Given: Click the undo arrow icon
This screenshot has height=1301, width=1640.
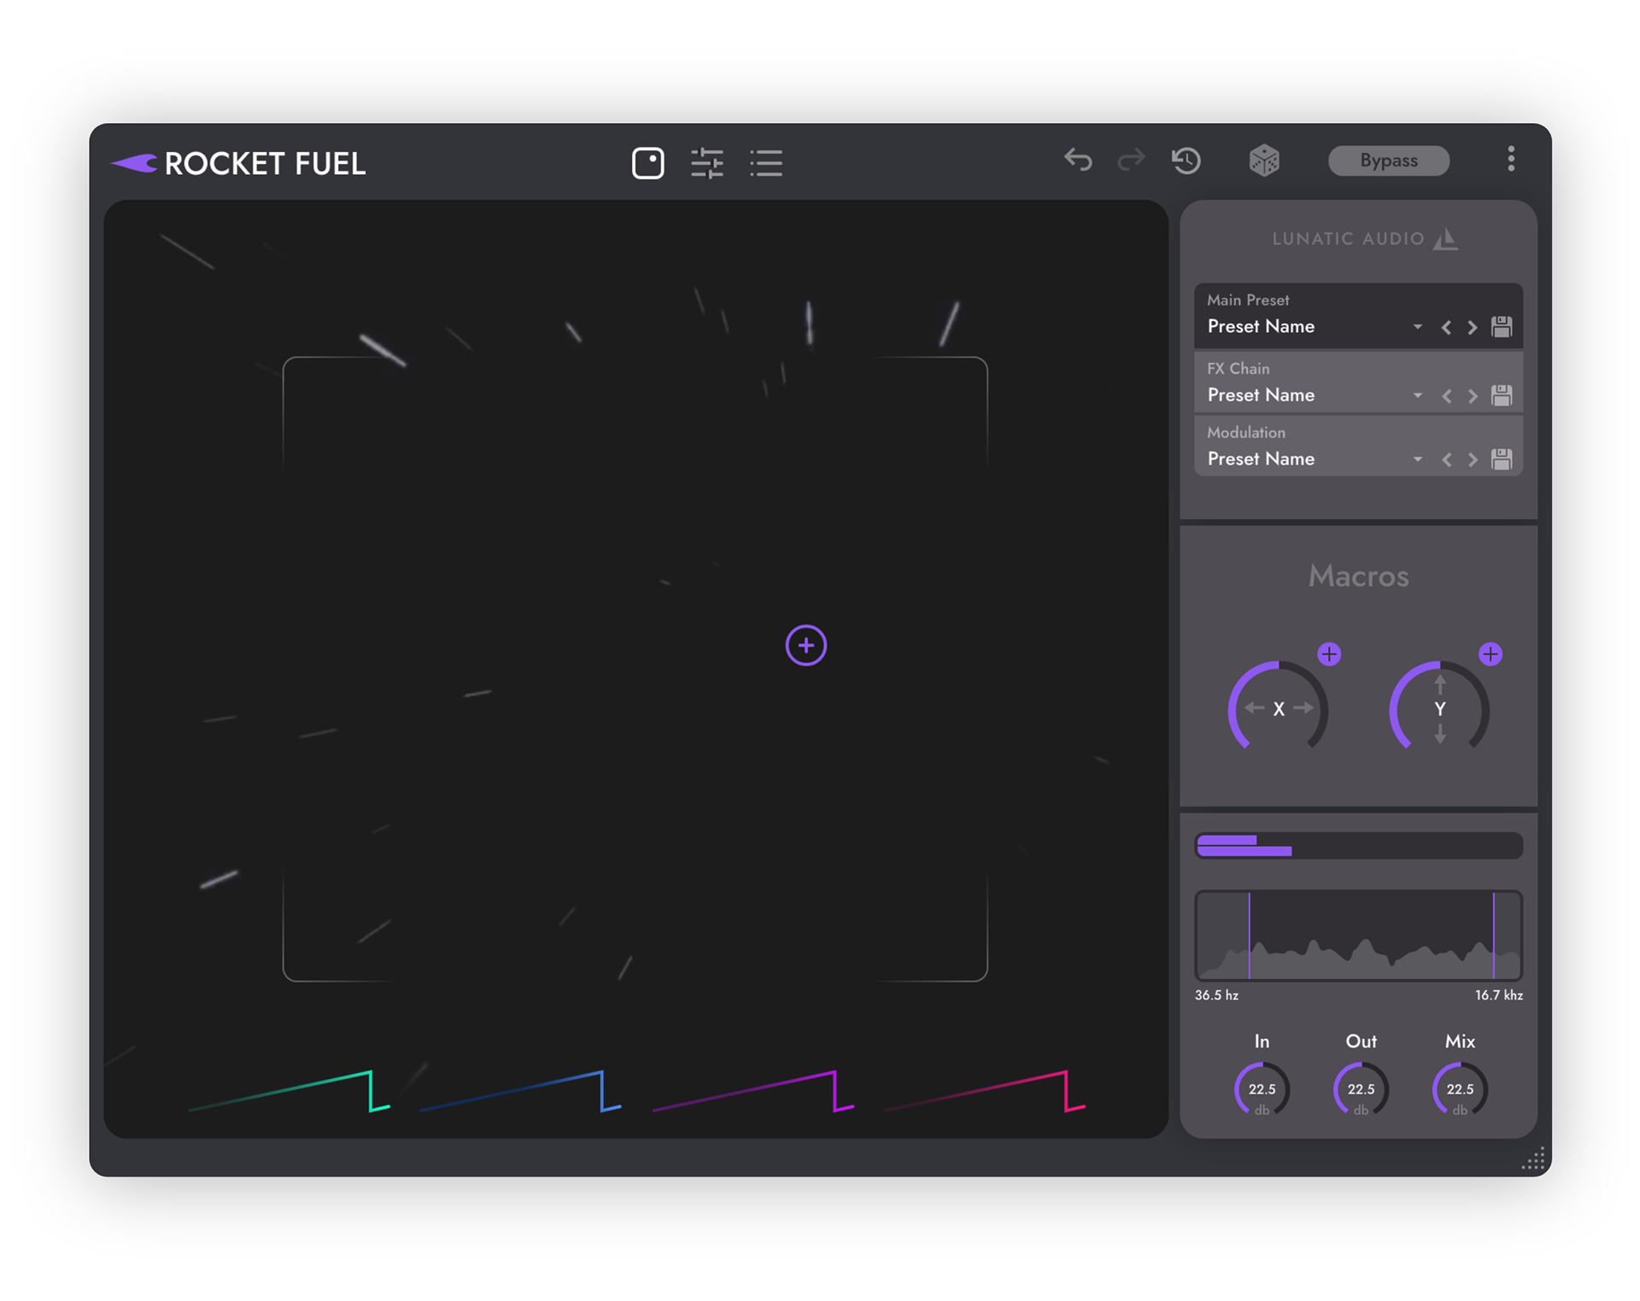Looking at the screenshot, I should 1078,160.
